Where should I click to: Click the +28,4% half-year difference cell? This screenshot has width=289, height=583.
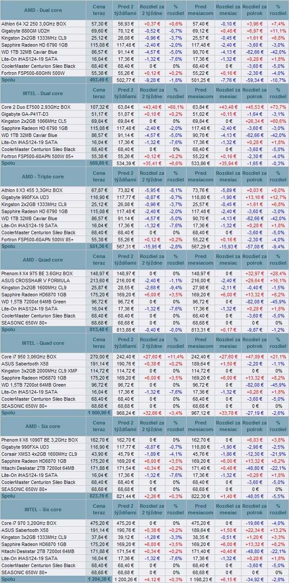(x=278, y=273)
